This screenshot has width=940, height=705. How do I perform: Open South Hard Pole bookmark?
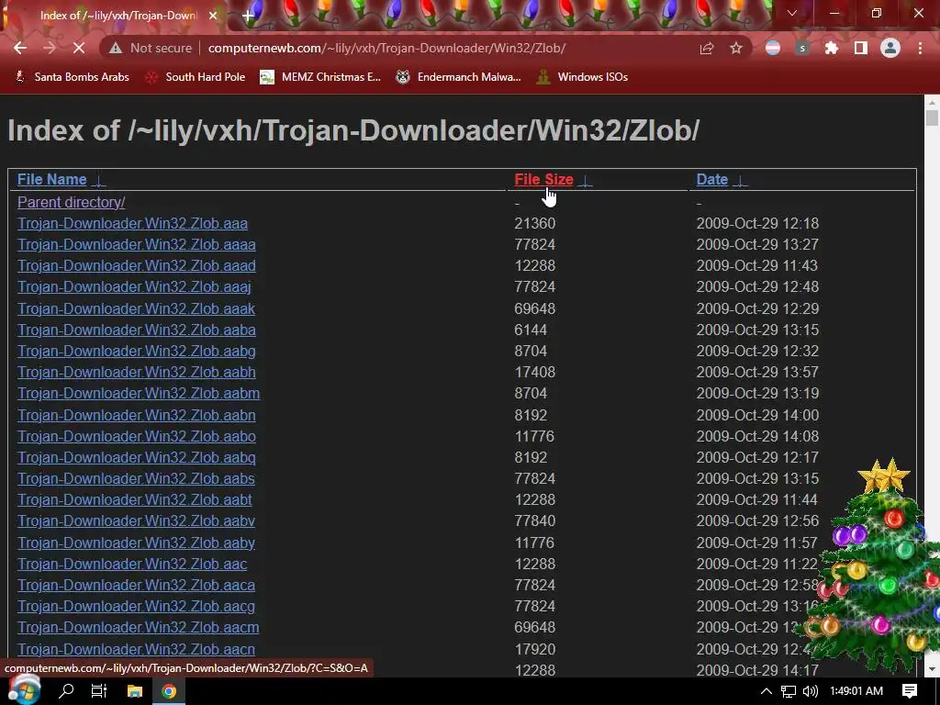point(196,77)
